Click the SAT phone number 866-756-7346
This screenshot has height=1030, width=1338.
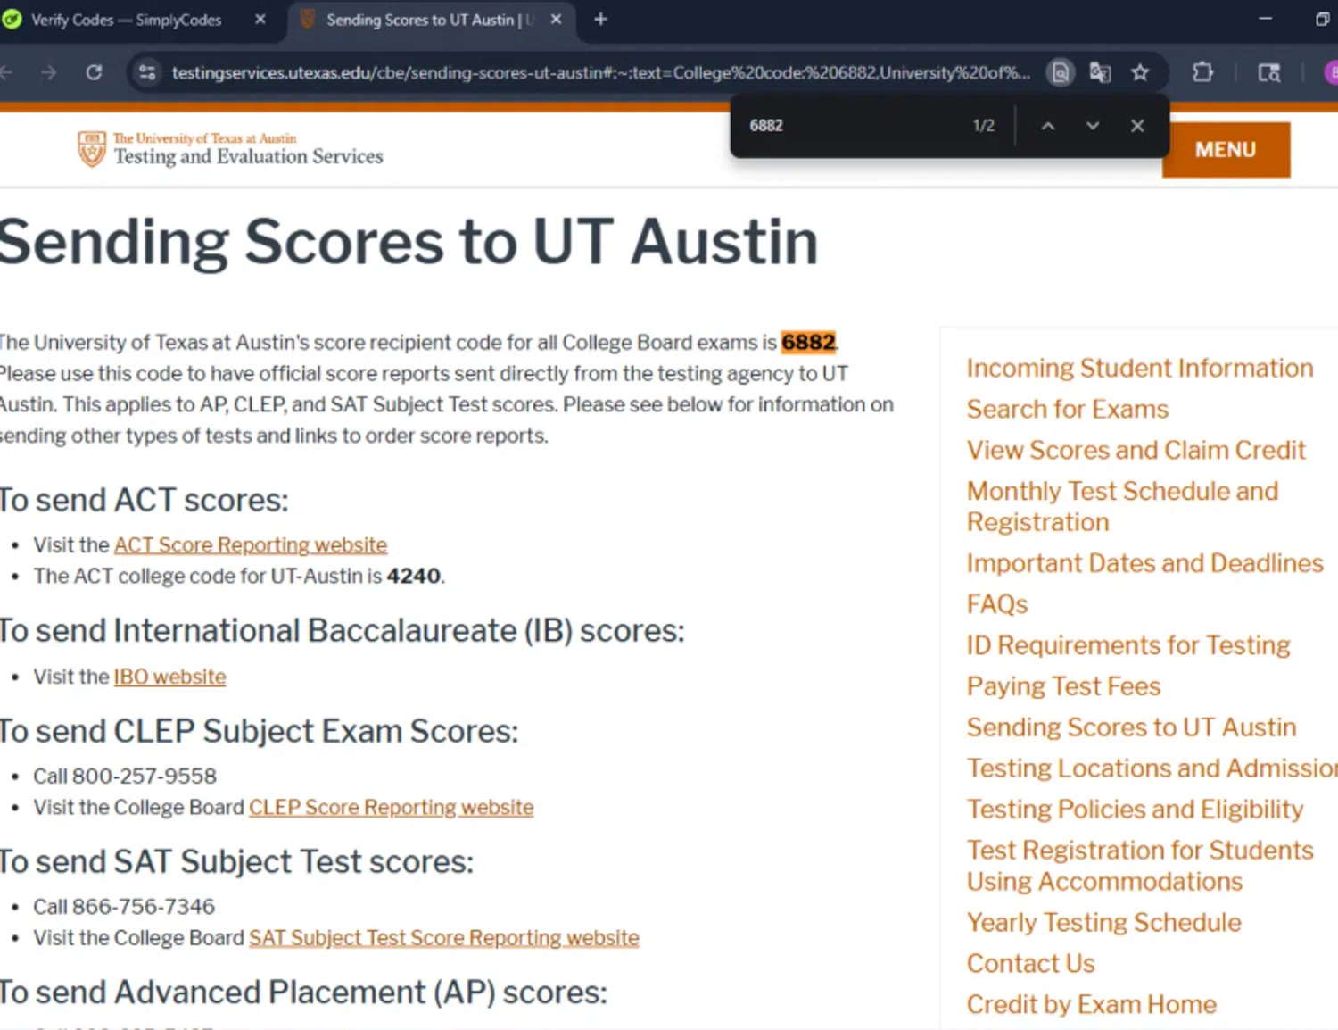tap(144, 906)
